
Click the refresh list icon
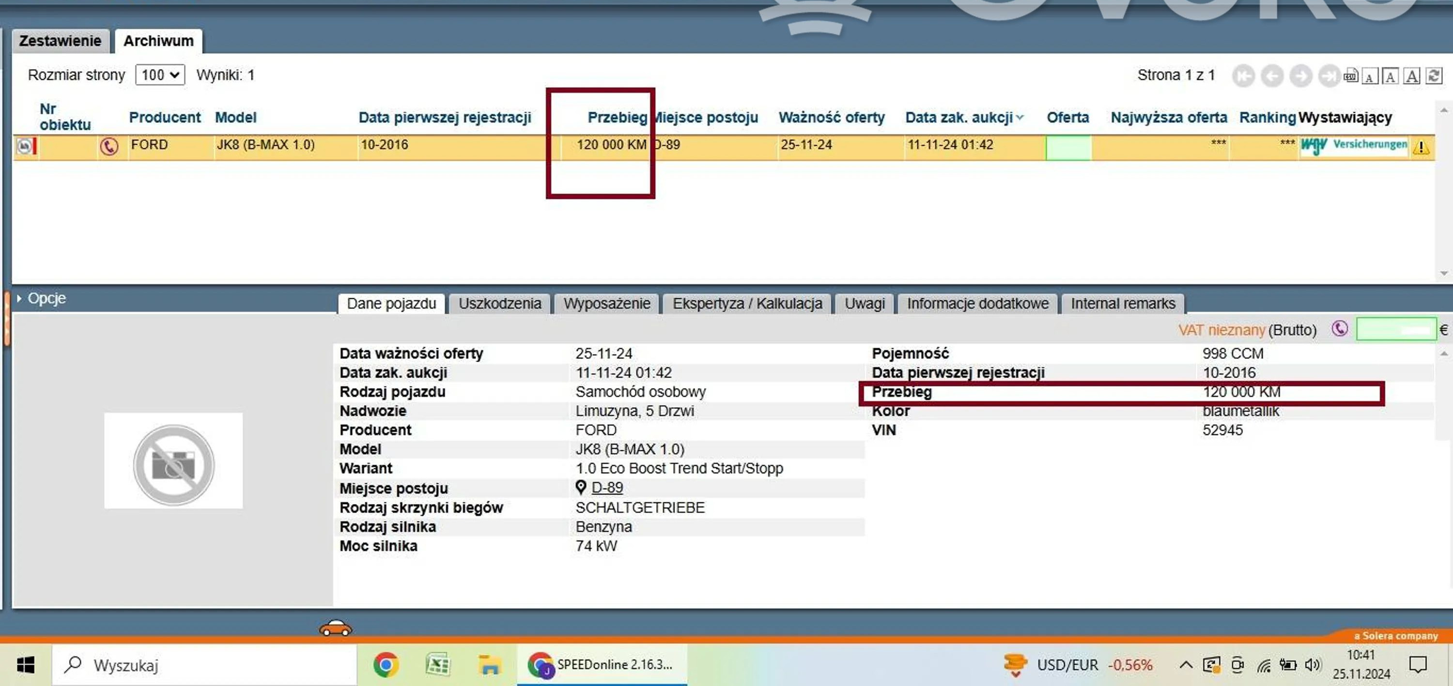pos(1433,76)
